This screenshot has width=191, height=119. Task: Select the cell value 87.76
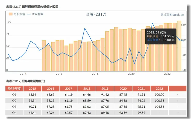pos(105,101)
